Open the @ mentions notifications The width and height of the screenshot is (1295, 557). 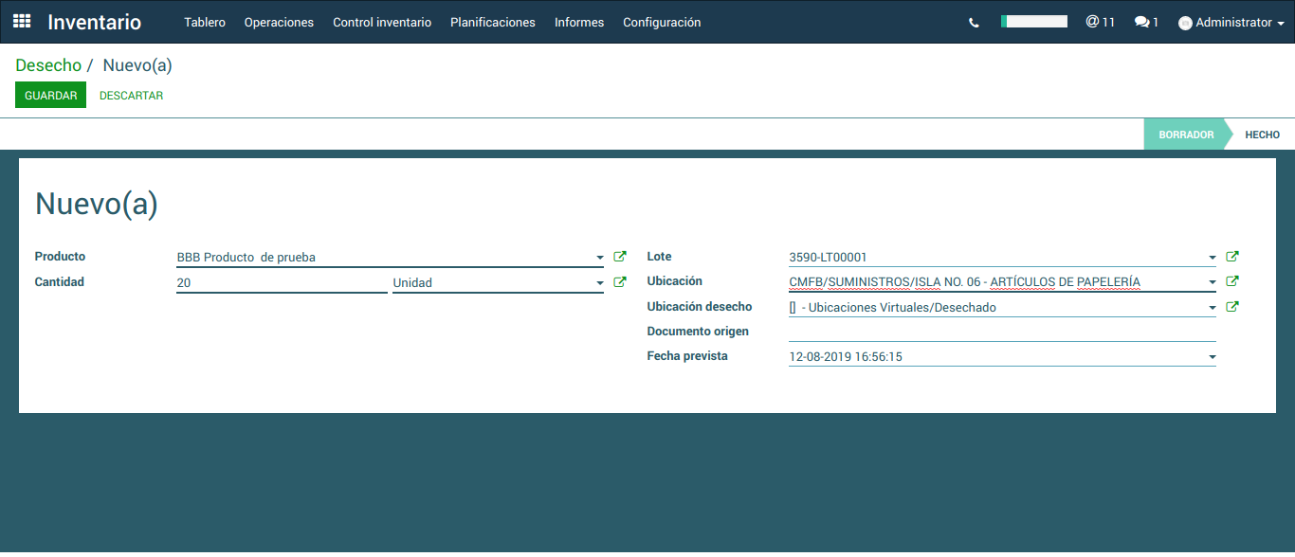tap(1100, 22)
